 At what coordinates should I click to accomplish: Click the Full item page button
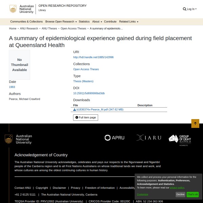point(86,117)
